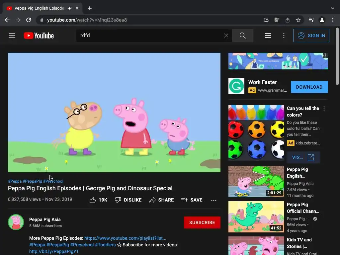Open a new browser tab
The width and height of the screenshot is (340, 255).
[90, 8]
